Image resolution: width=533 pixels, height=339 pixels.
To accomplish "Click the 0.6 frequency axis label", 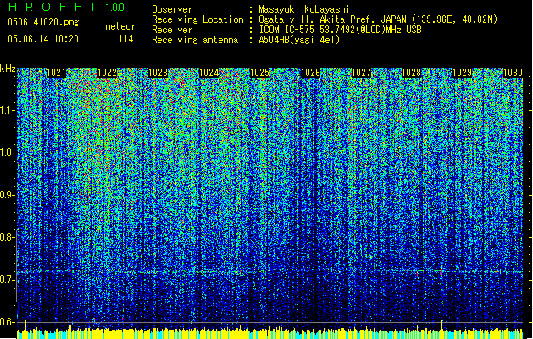I will coord(8,321).
